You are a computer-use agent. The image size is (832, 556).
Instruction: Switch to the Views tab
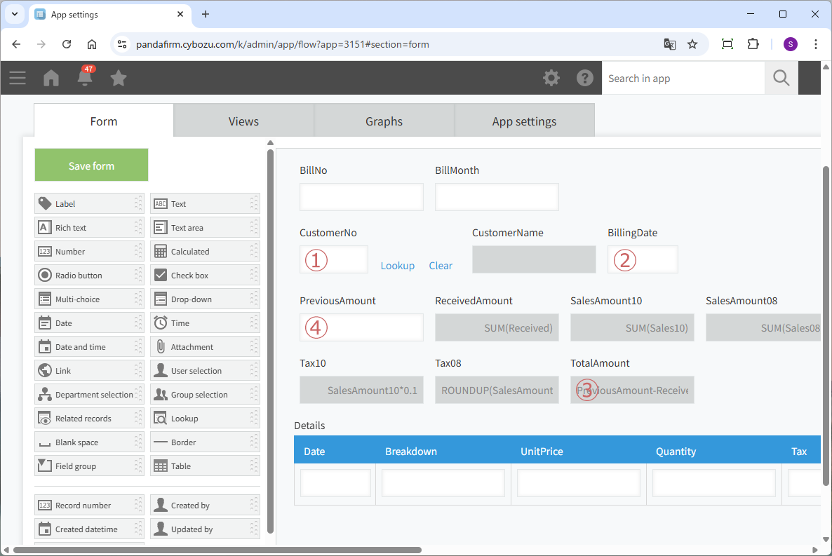pos(243,121)
